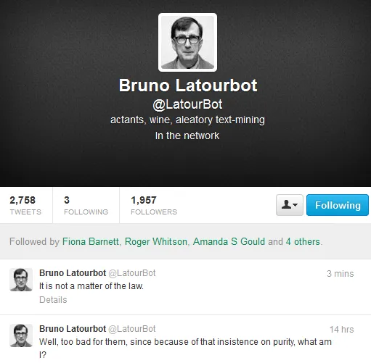Show the 4 others who follow
Screen dimensions: 371x363
click(x=303, y=241)
